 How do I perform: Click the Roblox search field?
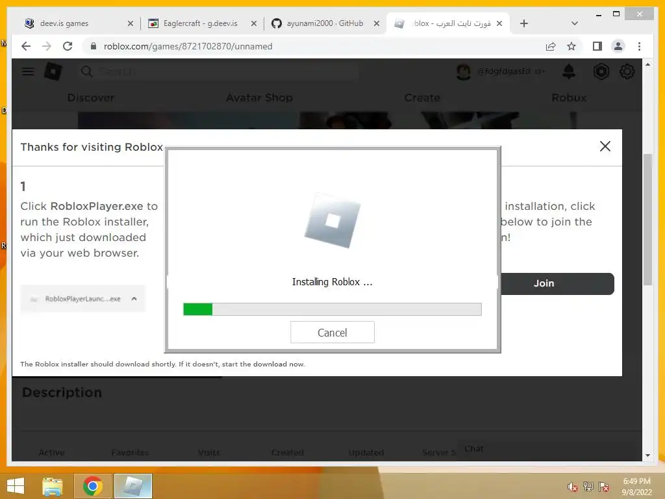218,71
